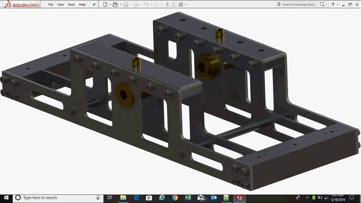Click the taskbar search box
This screenshot has height=203, width=361.
pos(58,198)
